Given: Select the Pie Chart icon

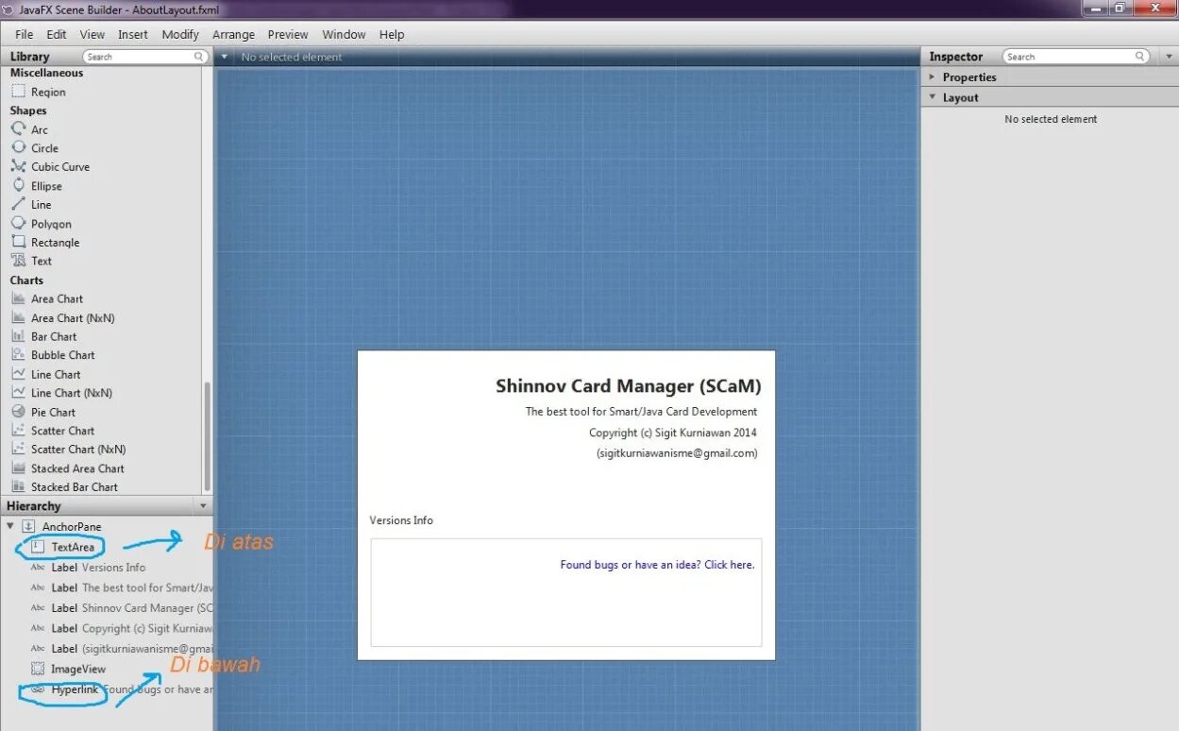Looking at the screenshot, I should point(18,412).
